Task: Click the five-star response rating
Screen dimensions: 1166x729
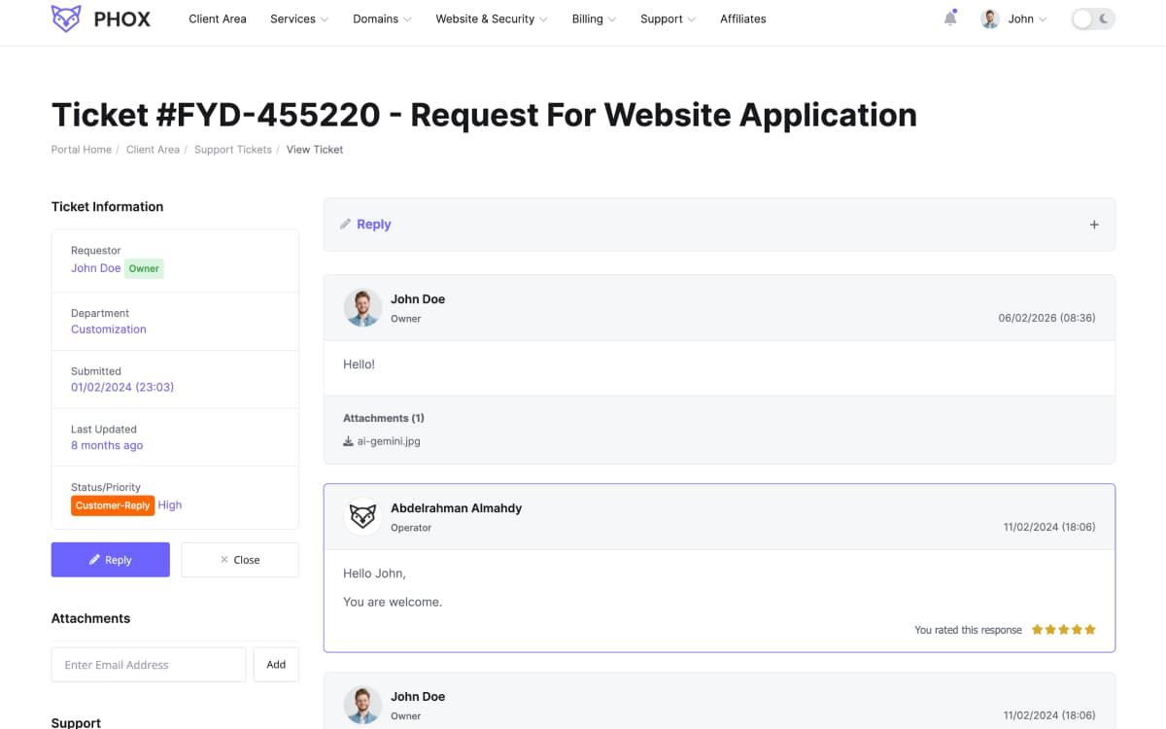Action: pyautogui.click(x=1064, y=630)
